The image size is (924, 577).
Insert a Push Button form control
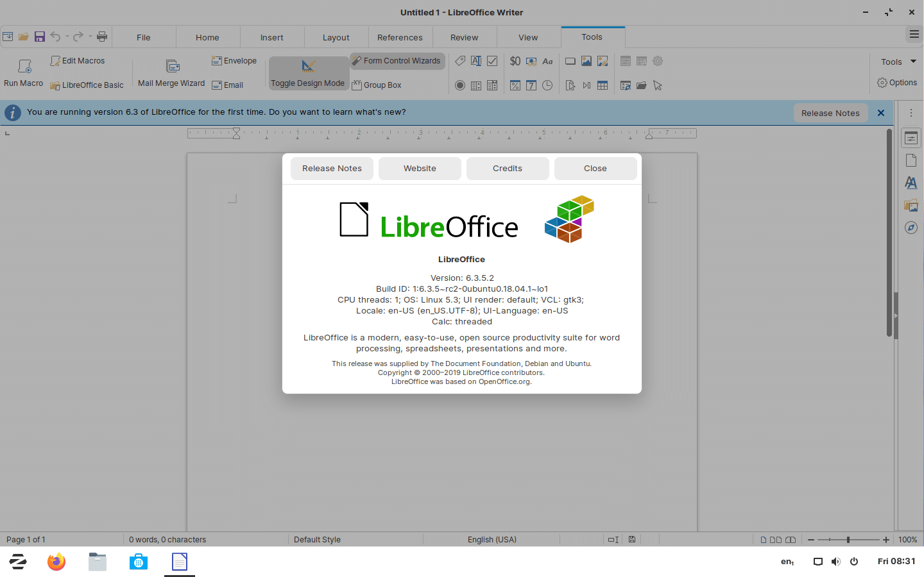point(570,61)
